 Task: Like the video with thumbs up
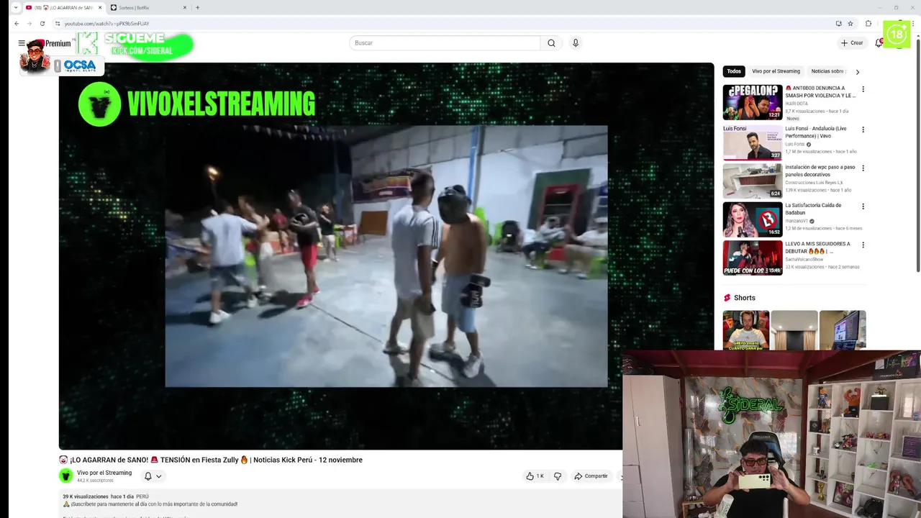(x=535, y=476)
